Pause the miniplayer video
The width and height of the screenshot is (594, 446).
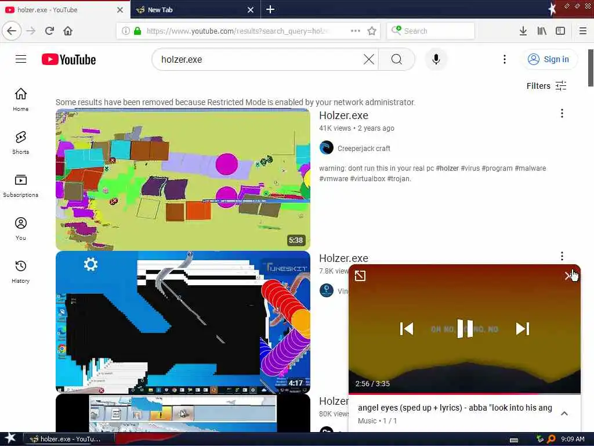pyautogui.click(x=465, y=329)
